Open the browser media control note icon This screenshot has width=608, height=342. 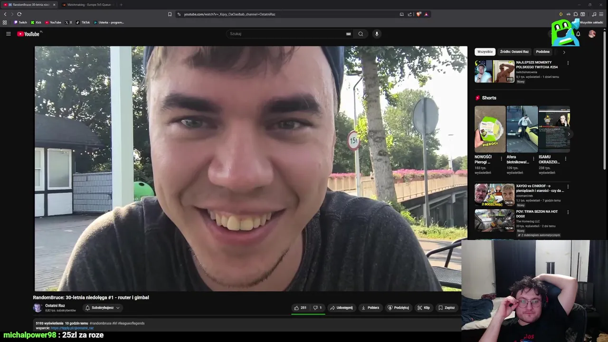point(594,14)
